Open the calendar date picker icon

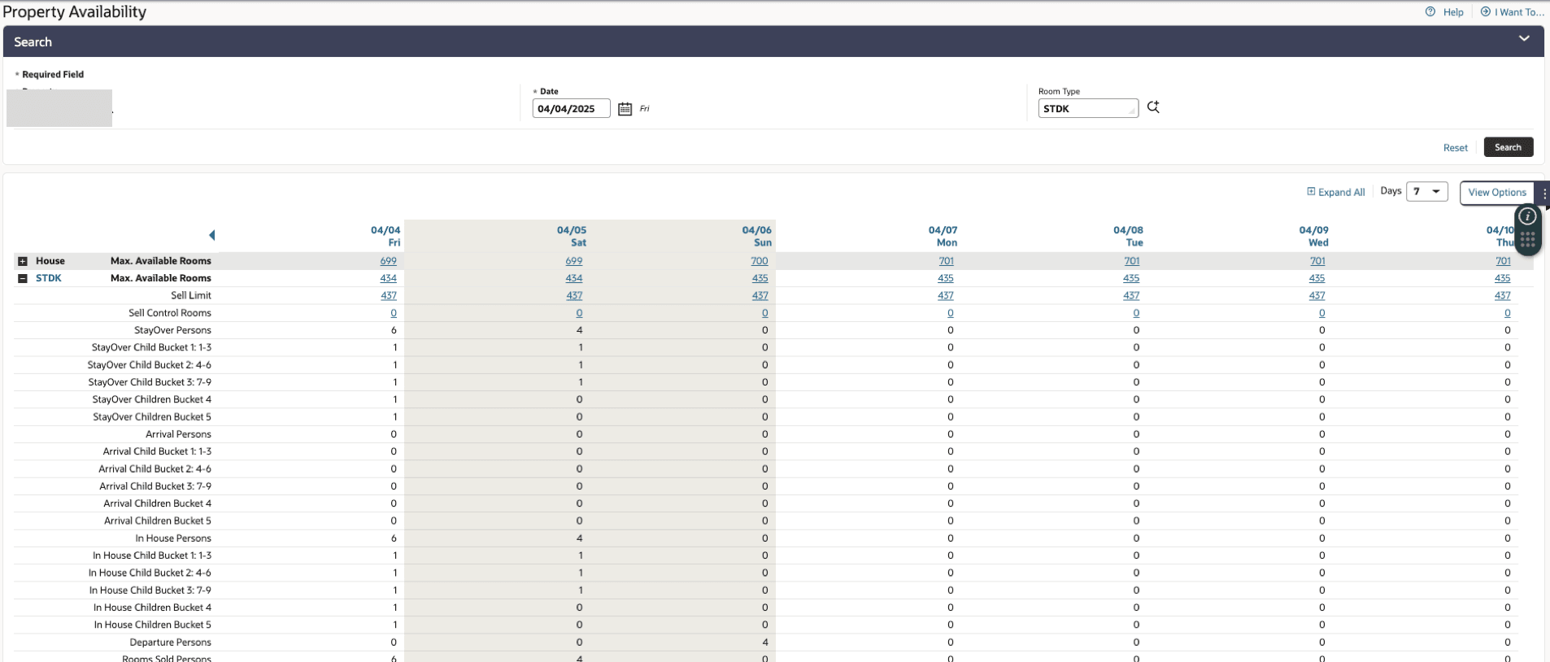click(625, 109)
